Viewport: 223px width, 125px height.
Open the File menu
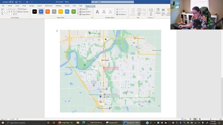pyautogui.click(x=3, y=6)
